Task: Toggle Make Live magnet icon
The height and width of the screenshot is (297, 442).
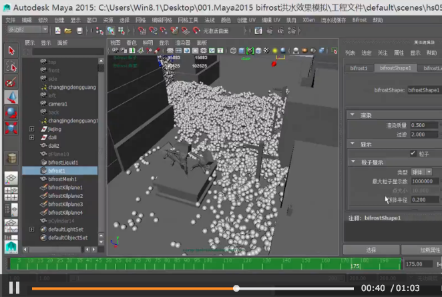Action: [x=196, y=31]
